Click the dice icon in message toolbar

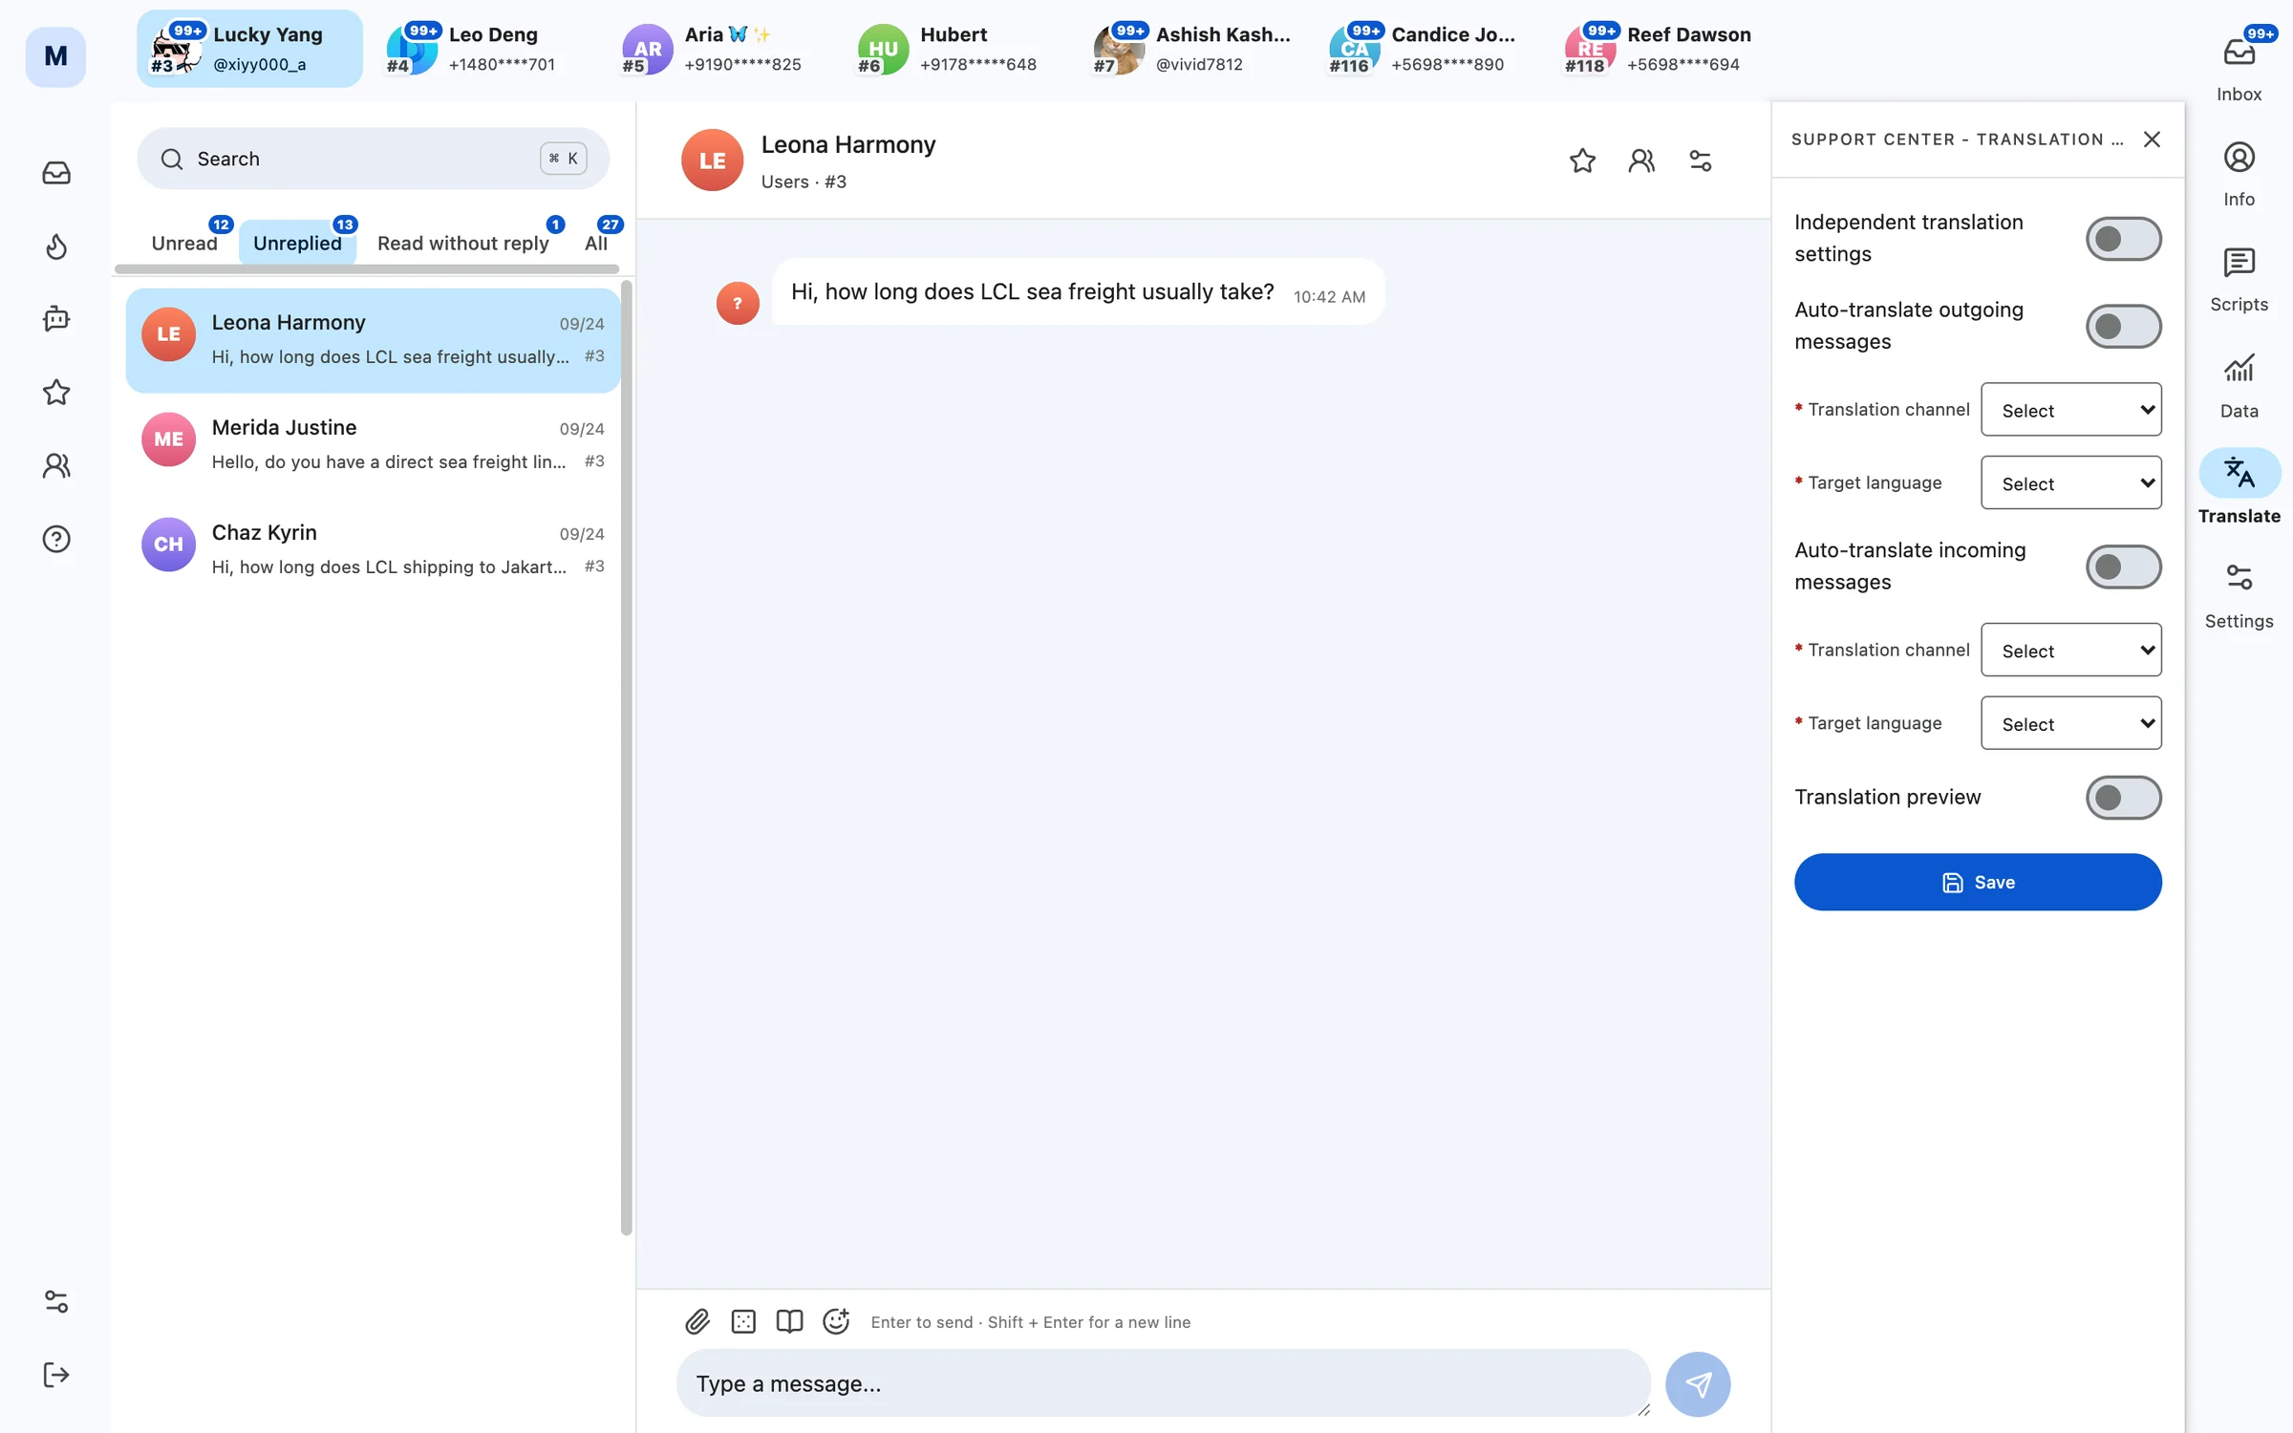click(743, 1321)
